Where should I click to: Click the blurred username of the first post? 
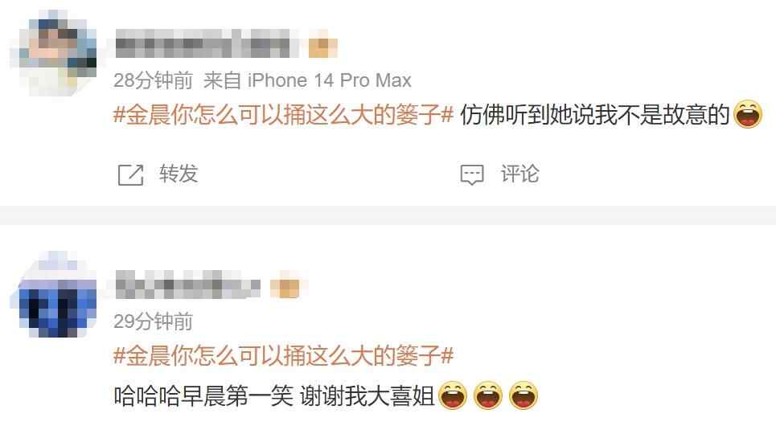tap(206, 44)
